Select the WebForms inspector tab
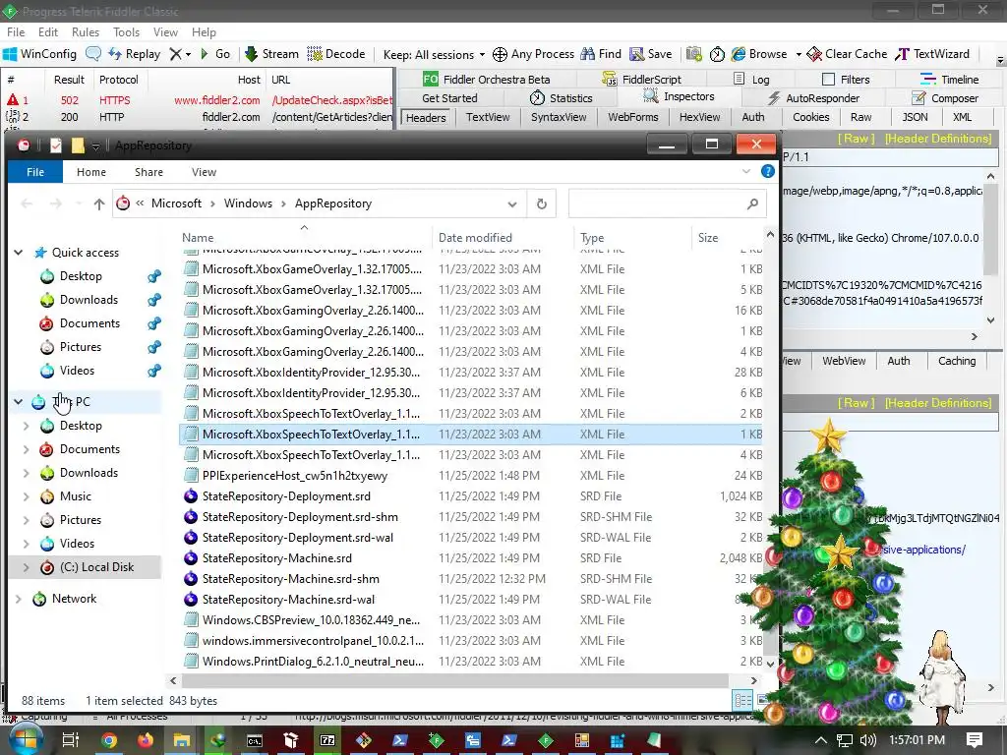Screen dimensions: 1007x755 point(632,117)
